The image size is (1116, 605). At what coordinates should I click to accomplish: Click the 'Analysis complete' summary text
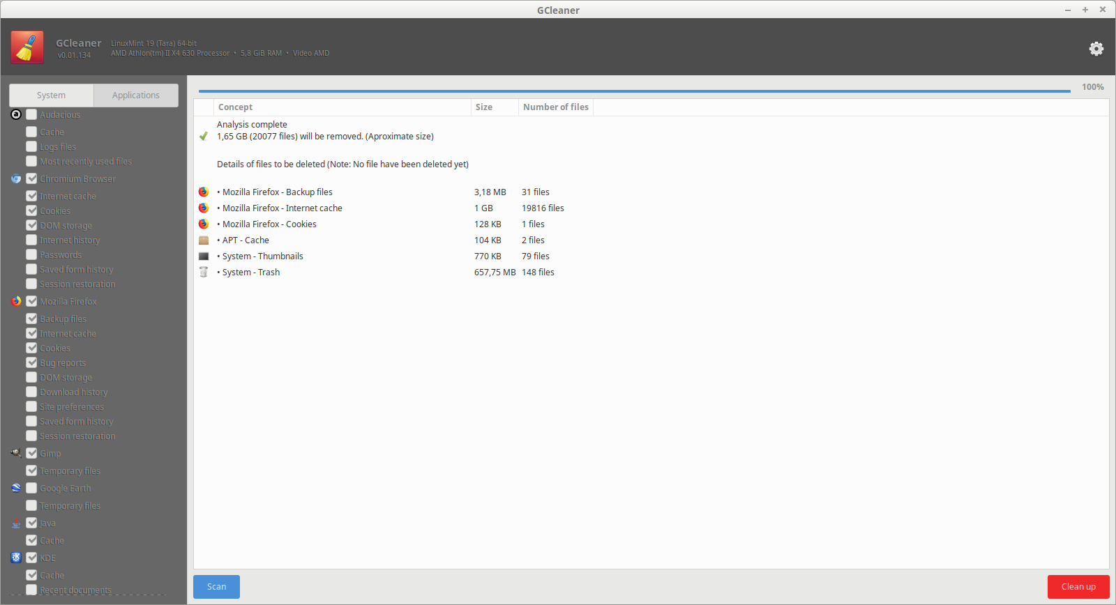pos(252,124)
